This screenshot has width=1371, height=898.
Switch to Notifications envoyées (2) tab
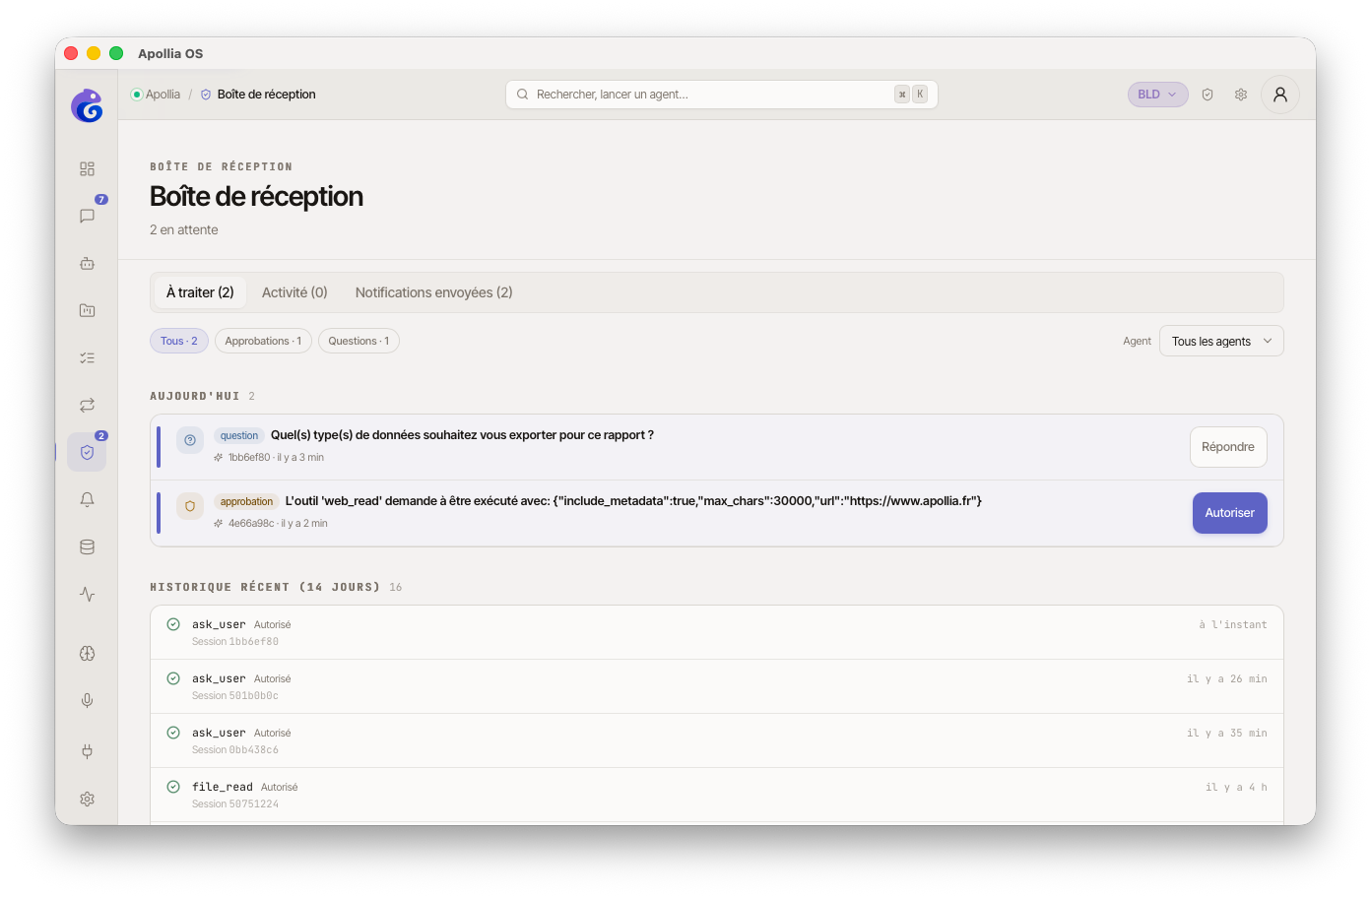[434, 292]
